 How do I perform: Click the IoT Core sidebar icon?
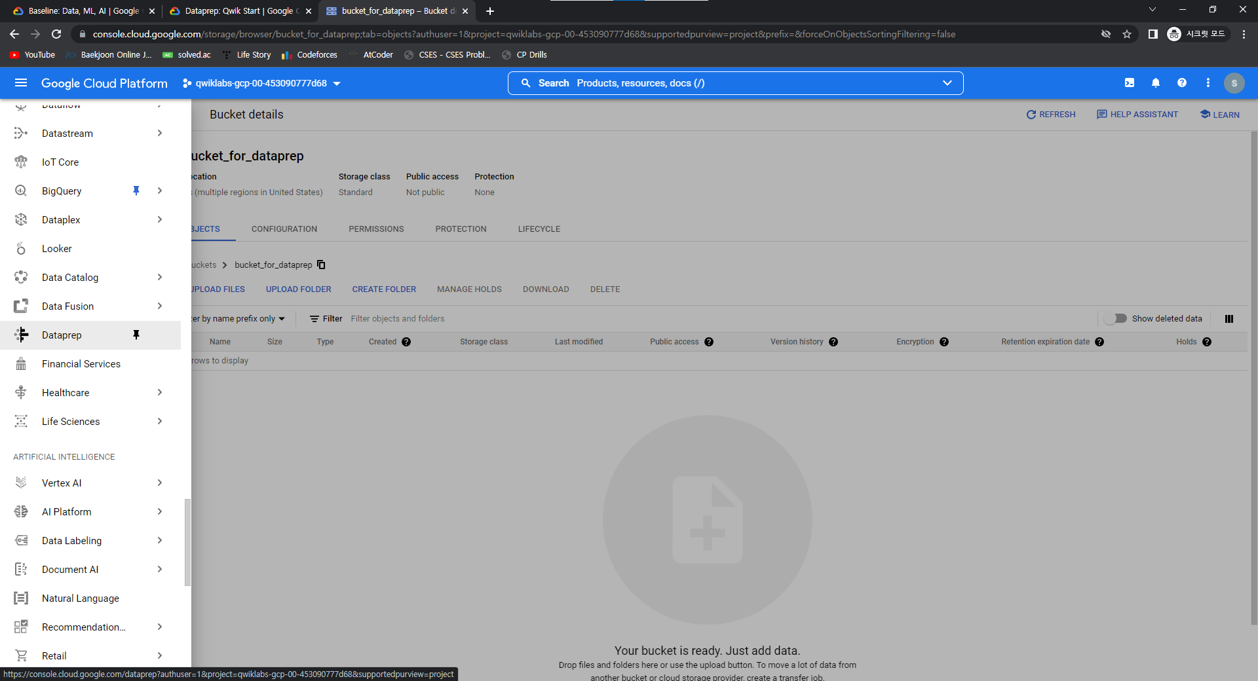[x=21, y=162]
